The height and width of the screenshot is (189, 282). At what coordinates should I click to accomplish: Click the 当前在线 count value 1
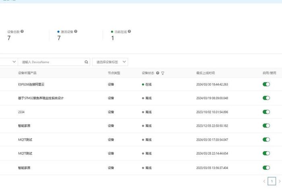[112, 38]
